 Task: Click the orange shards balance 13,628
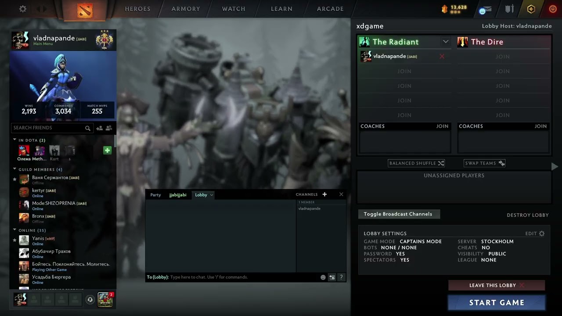454,9
